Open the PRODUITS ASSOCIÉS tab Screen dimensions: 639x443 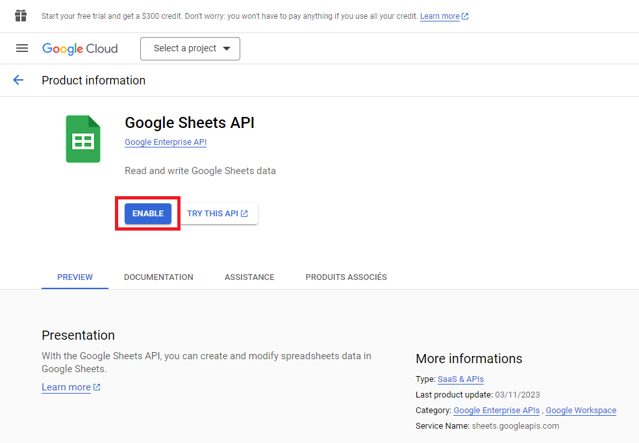(345, 277)
